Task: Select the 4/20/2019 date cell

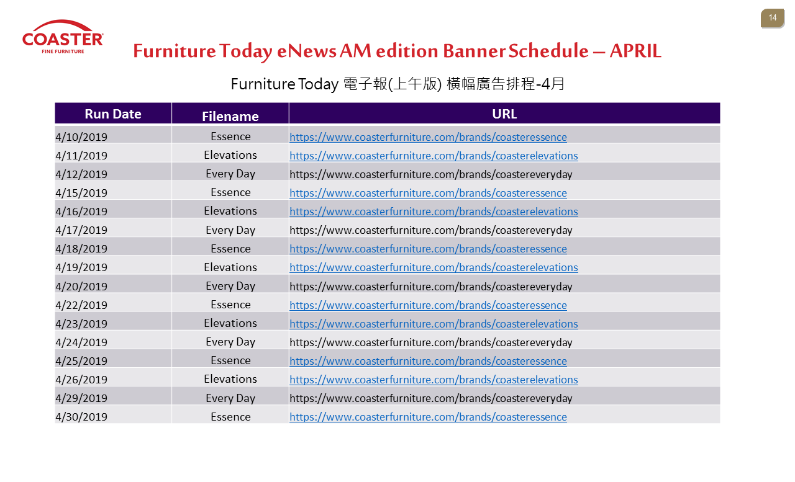Action: point(113,284)
